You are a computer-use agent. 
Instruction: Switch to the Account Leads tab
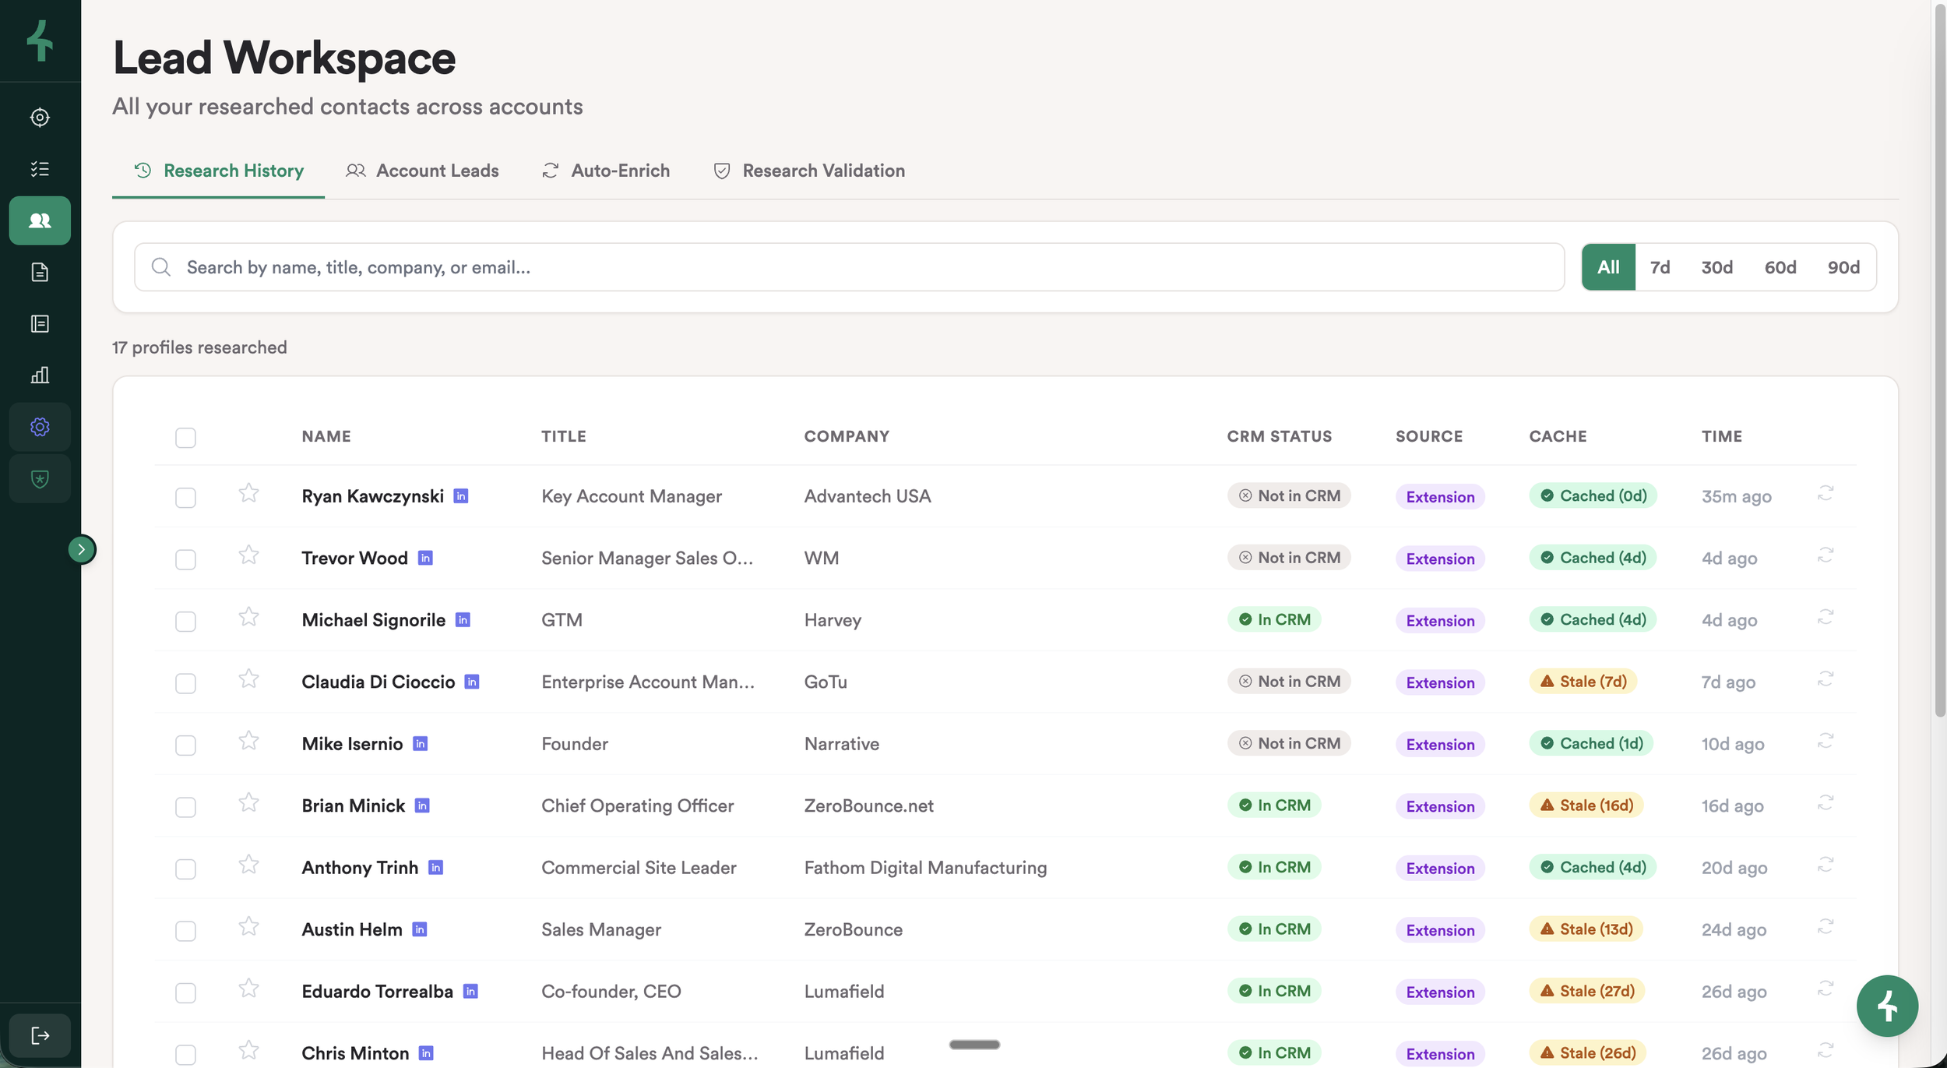[x=422, y=171]
